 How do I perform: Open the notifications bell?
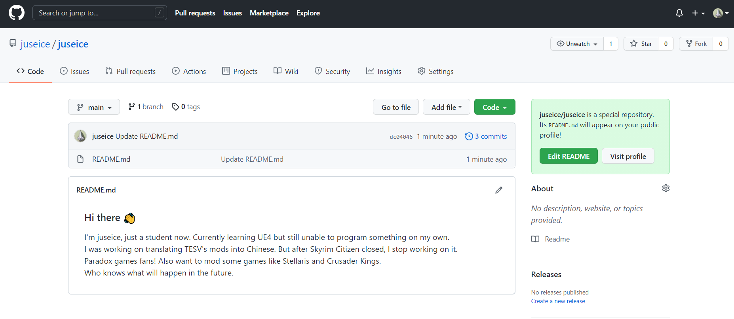[679, 13]
